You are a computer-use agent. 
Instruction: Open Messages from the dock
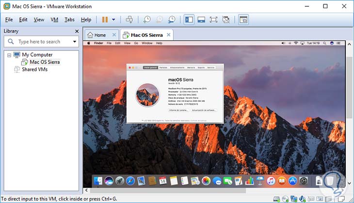217,181
